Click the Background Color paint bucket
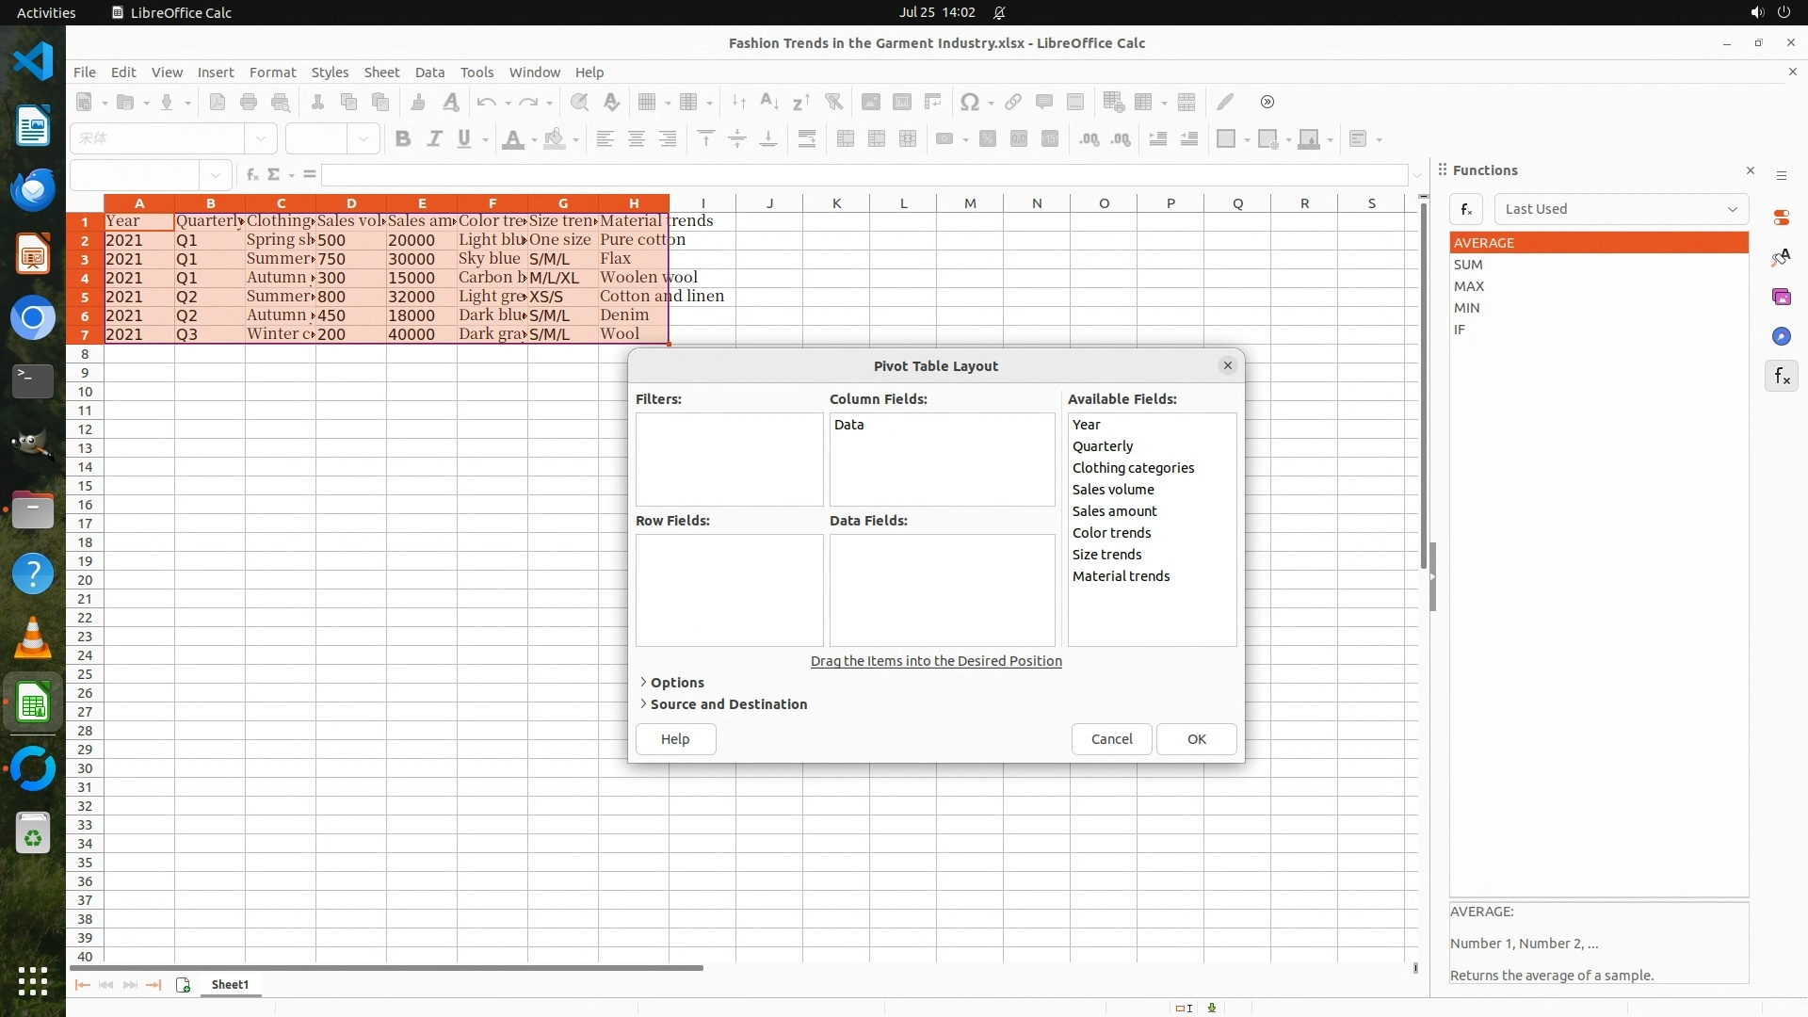The height and width of the screenshot is (1017, 1808). coord(555,138)
